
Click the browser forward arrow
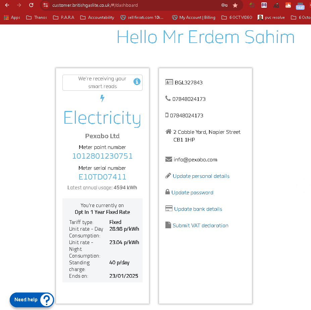click(19, 5)
